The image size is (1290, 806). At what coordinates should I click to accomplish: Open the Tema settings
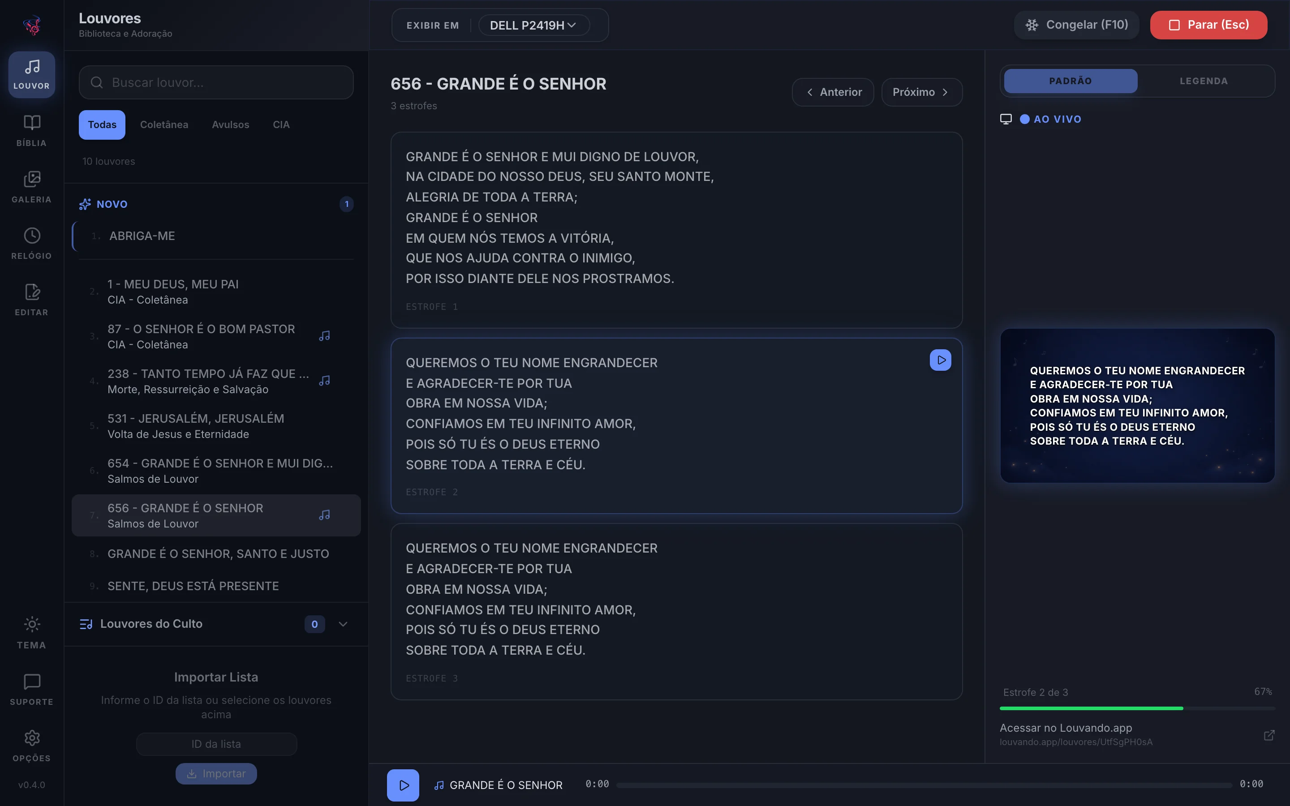(31, 633)
